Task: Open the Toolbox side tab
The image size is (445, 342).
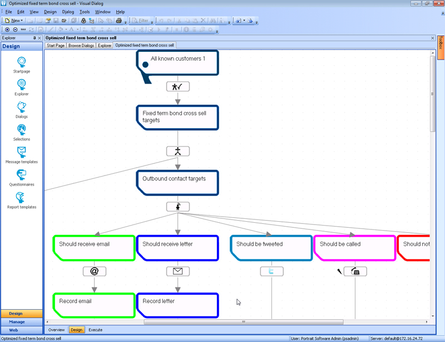Action: click(441, 47)
